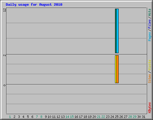The width and height of the screenshot is (153, 120).
Task: Click the red 'KBytes' legend label
Action: (x=150, y=108)
